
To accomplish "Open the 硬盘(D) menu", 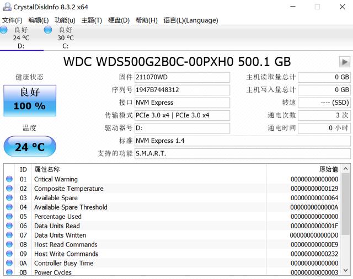I will pyautogui.click(x=119, y=20).
